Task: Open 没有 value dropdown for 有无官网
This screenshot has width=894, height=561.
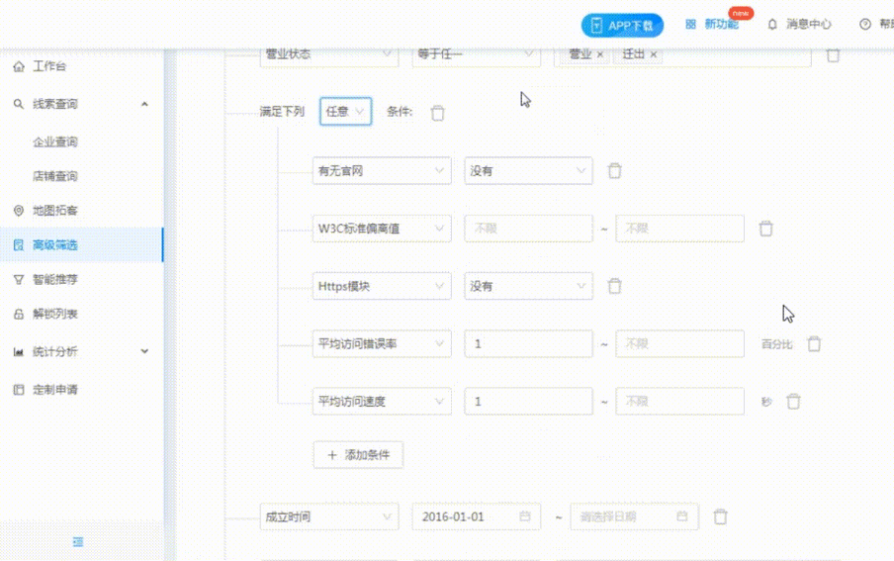Action: click(528, 170)
